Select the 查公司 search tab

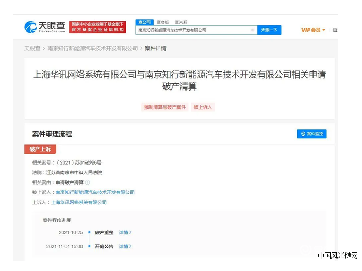point(144,22)
